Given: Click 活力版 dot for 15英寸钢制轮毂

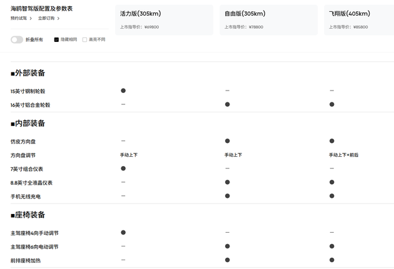Looking at the screenshot, I should [123, 90].
